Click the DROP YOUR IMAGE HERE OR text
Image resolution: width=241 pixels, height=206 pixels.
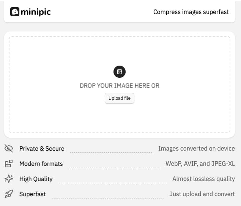pyautogui.click(x=120, y=86)
